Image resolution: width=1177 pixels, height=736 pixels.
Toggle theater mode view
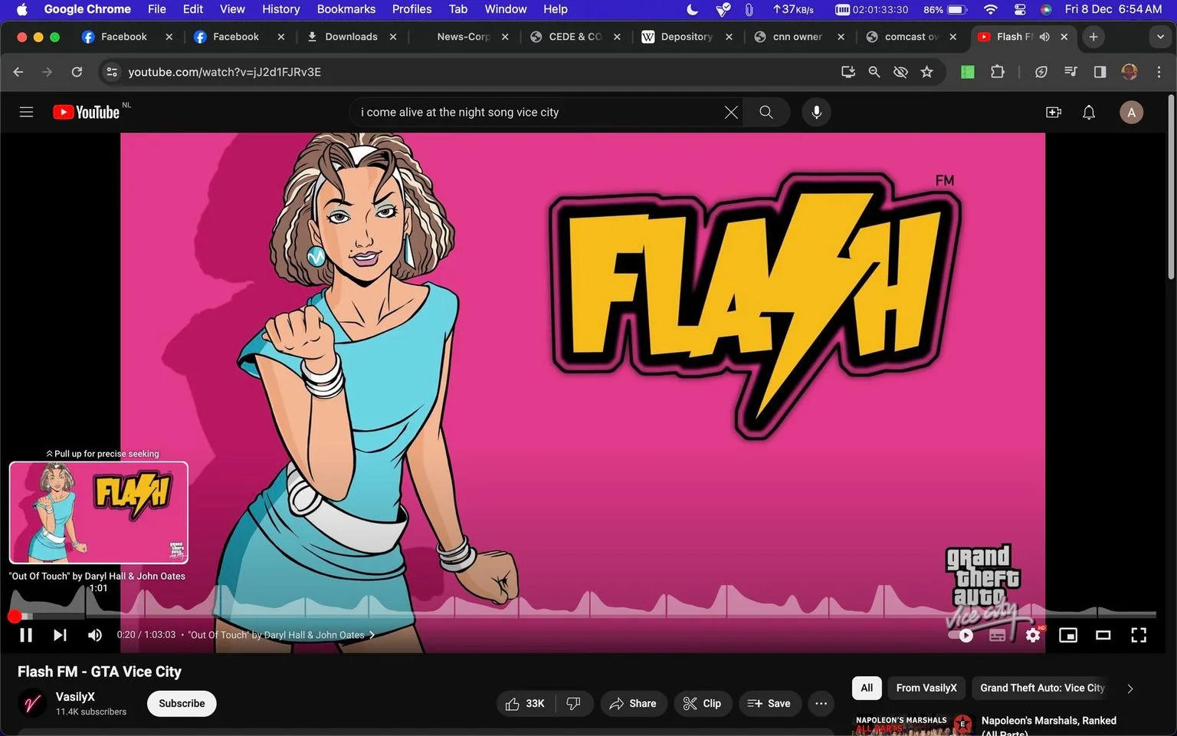click(x=1103, y=635)
